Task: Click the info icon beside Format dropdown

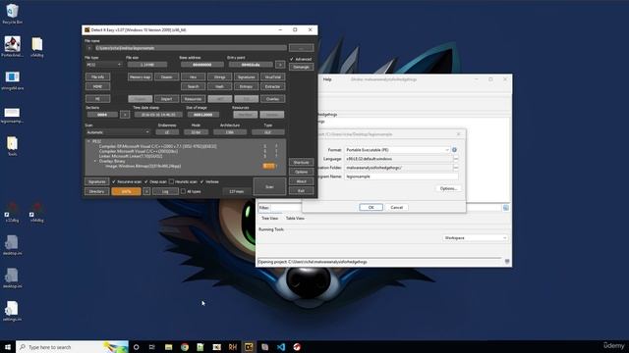Action: 454,150
